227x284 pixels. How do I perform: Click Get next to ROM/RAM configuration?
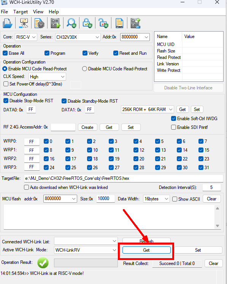pyautogui.click(x=183, y=109)
